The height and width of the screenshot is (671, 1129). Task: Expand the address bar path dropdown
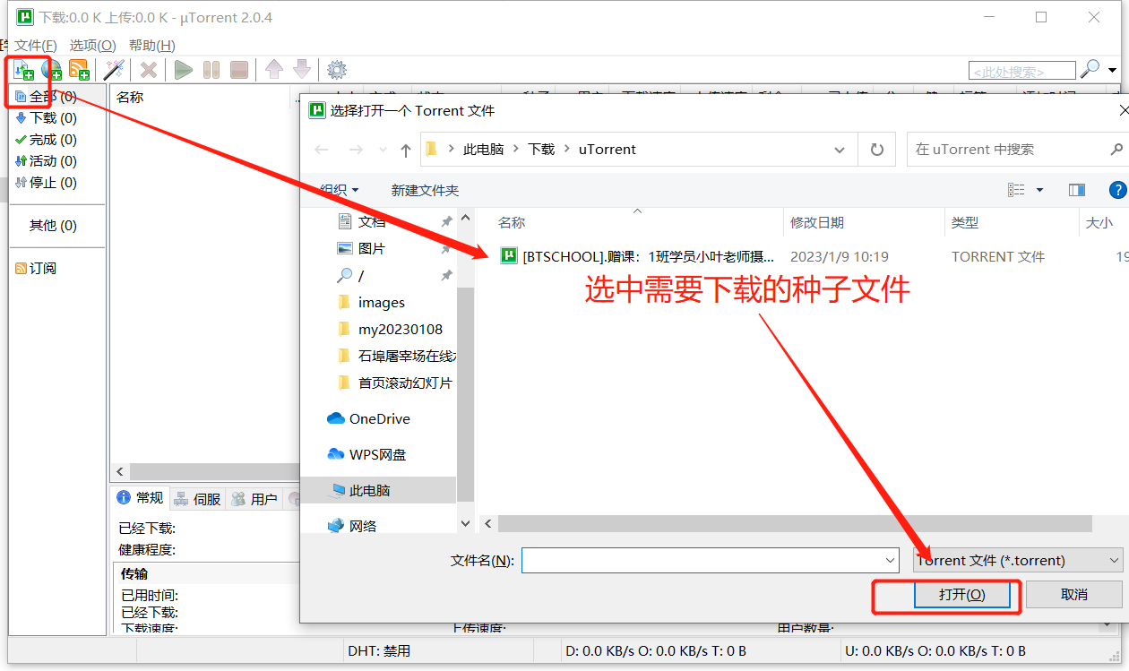(x=840, y=150)
